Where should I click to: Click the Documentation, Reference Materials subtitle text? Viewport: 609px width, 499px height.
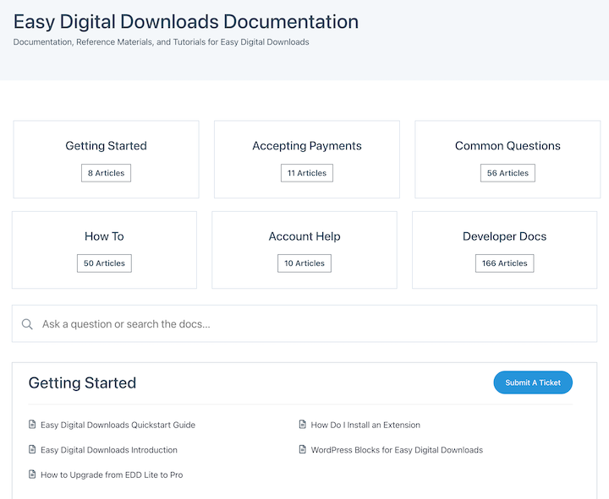[x=162, y=42]
